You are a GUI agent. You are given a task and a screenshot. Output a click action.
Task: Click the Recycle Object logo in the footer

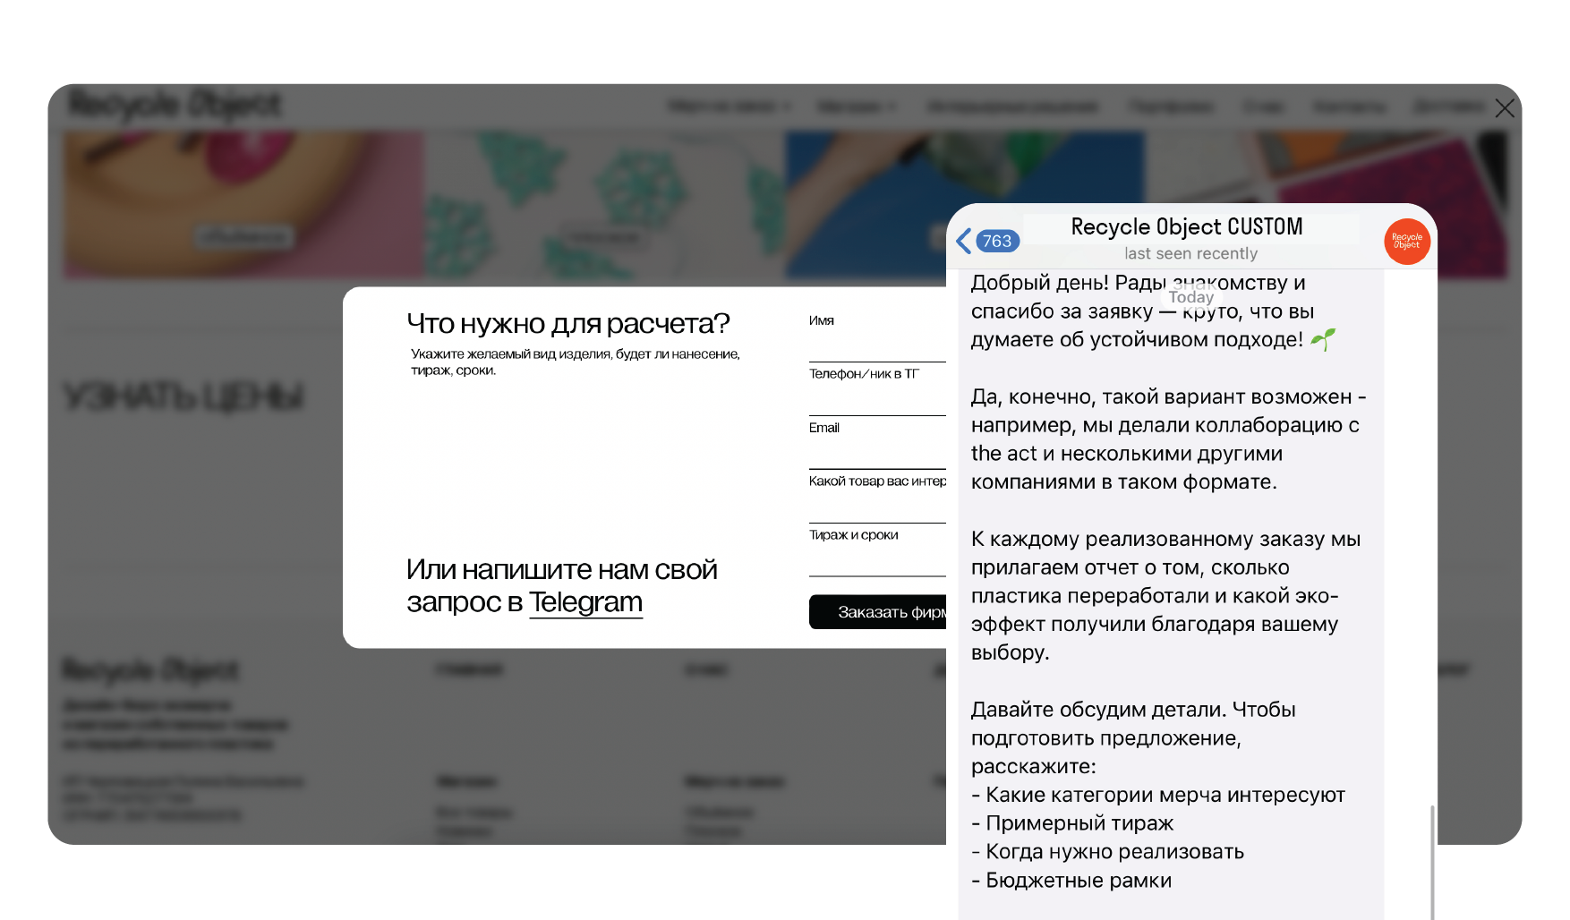point(150,669)
